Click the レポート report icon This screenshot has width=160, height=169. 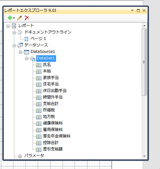tap(14, 26)
